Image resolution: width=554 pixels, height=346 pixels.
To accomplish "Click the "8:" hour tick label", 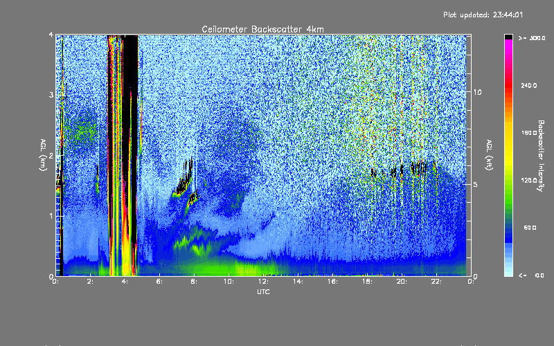I will click(195, 282).
